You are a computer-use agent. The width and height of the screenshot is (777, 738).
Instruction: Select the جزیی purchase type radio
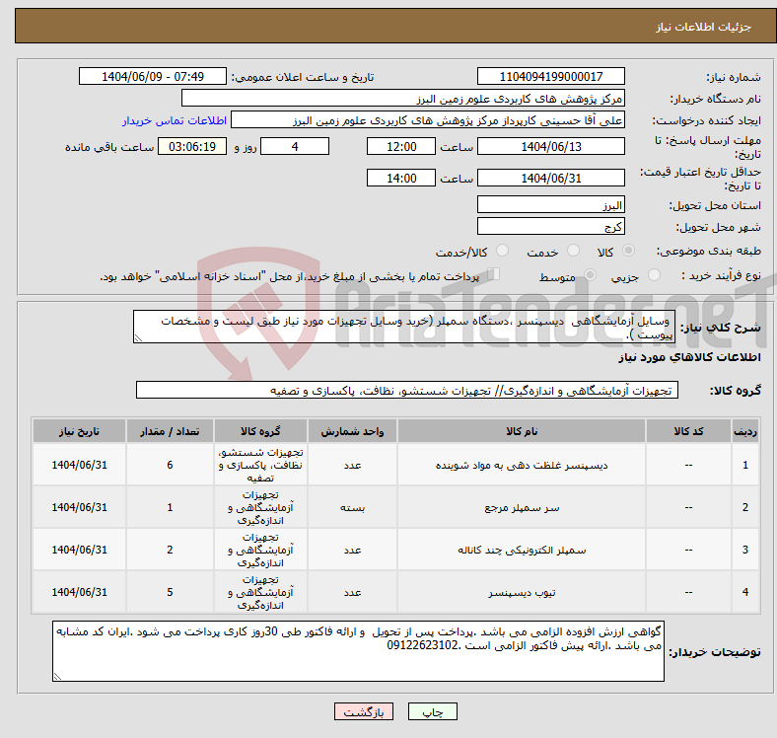tap(654, 274)
